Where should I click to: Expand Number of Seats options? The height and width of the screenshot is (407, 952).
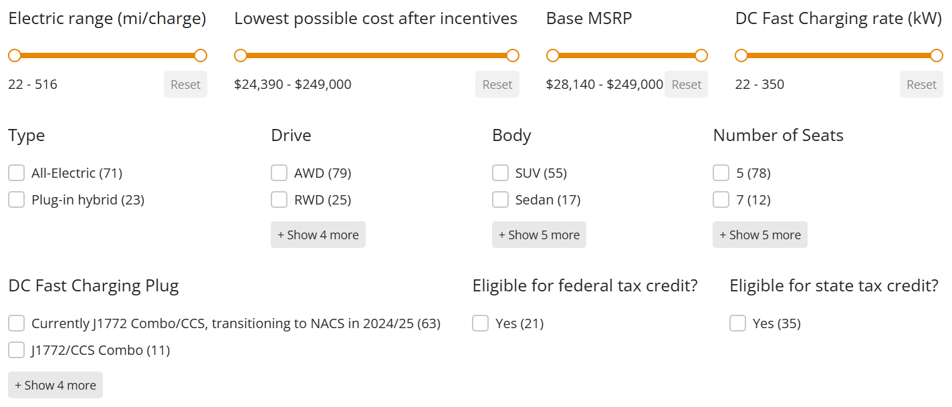[760, 235]
